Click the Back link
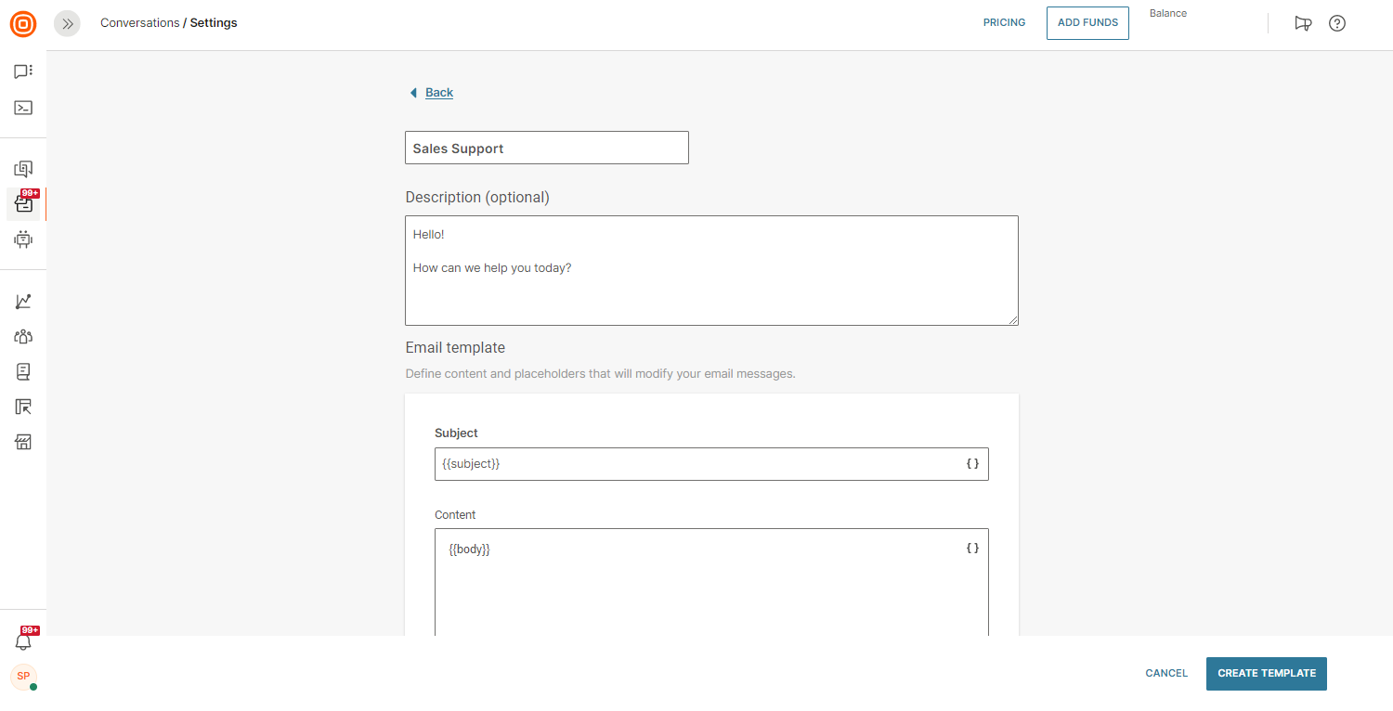 click(x=438, y=93)
